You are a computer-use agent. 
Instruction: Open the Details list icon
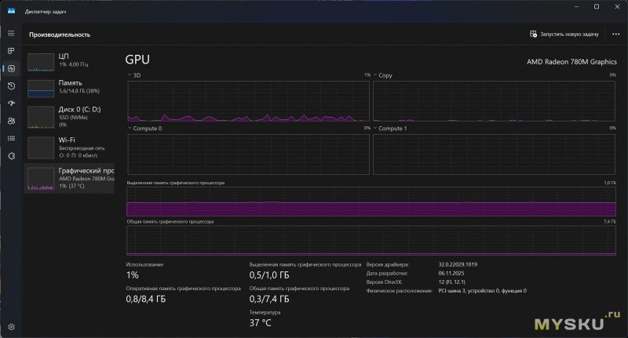[11, 138]
